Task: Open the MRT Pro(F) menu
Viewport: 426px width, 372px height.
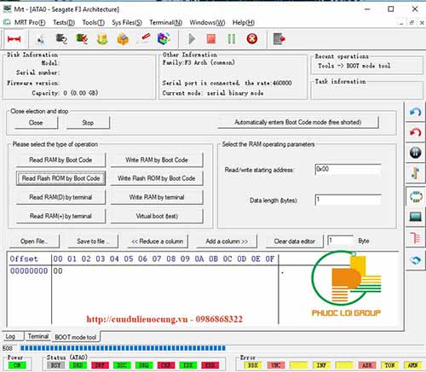Action: tap(30, 22)
